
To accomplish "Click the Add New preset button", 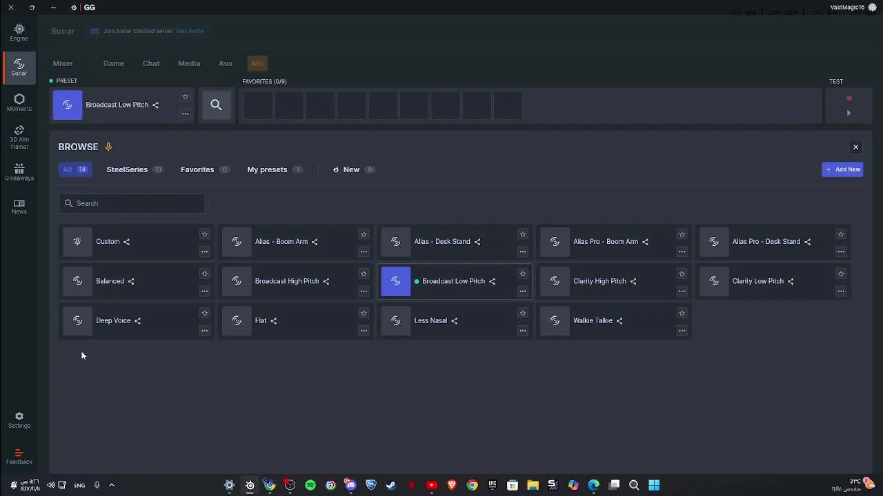I will pyautogui.click(x=842, y=169).
